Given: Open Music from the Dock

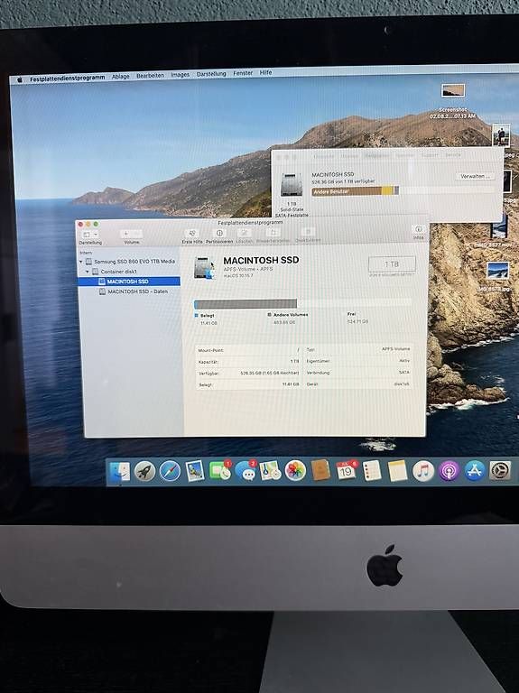Looking at the screenshot, I should click(x=423, y=470).
